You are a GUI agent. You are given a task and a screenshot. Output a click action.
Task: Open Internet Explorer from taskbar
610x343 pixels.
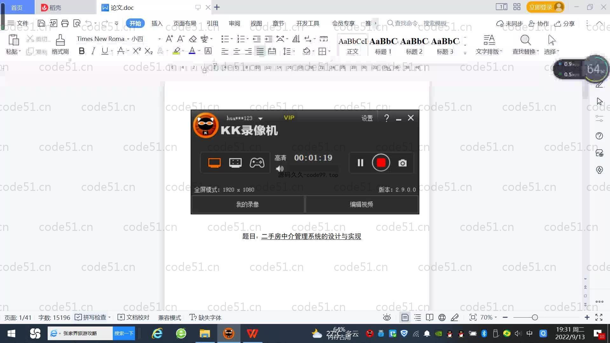coord(157,333)
